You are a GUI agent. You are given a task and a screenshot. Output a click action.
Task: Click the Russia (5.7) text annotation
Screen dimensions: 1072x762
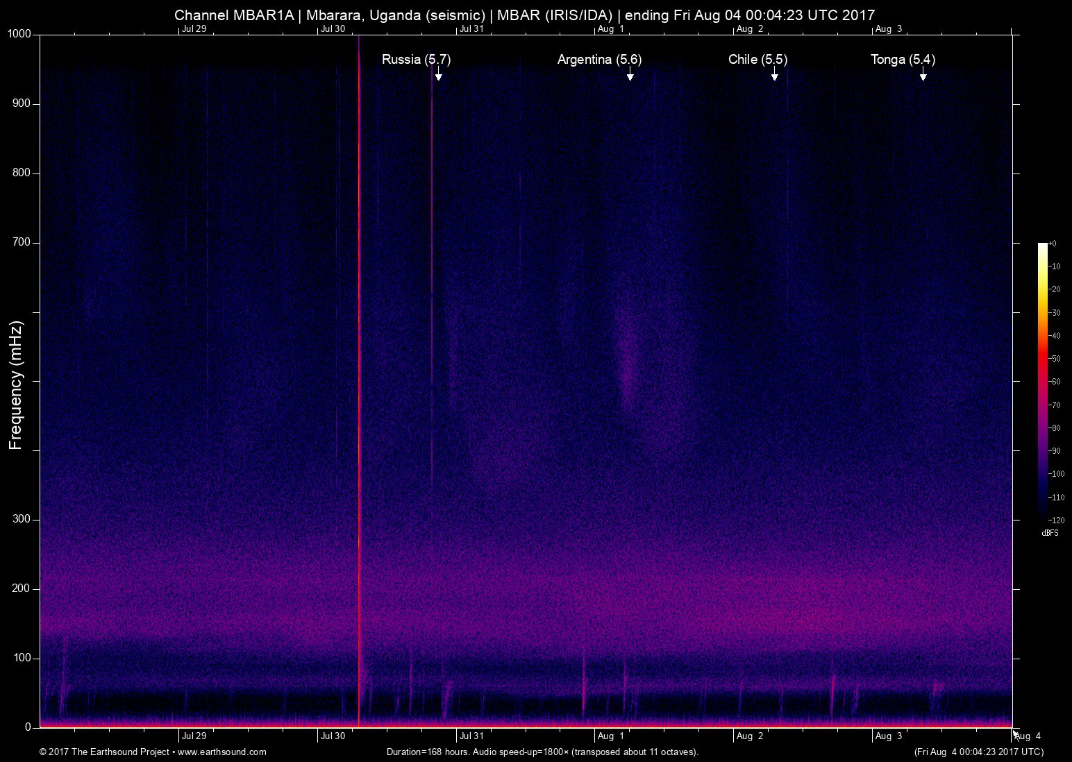pyautogui.click(x=415, y=60)
